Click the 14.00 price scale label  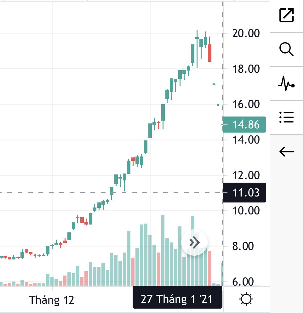tap(246, 139)
